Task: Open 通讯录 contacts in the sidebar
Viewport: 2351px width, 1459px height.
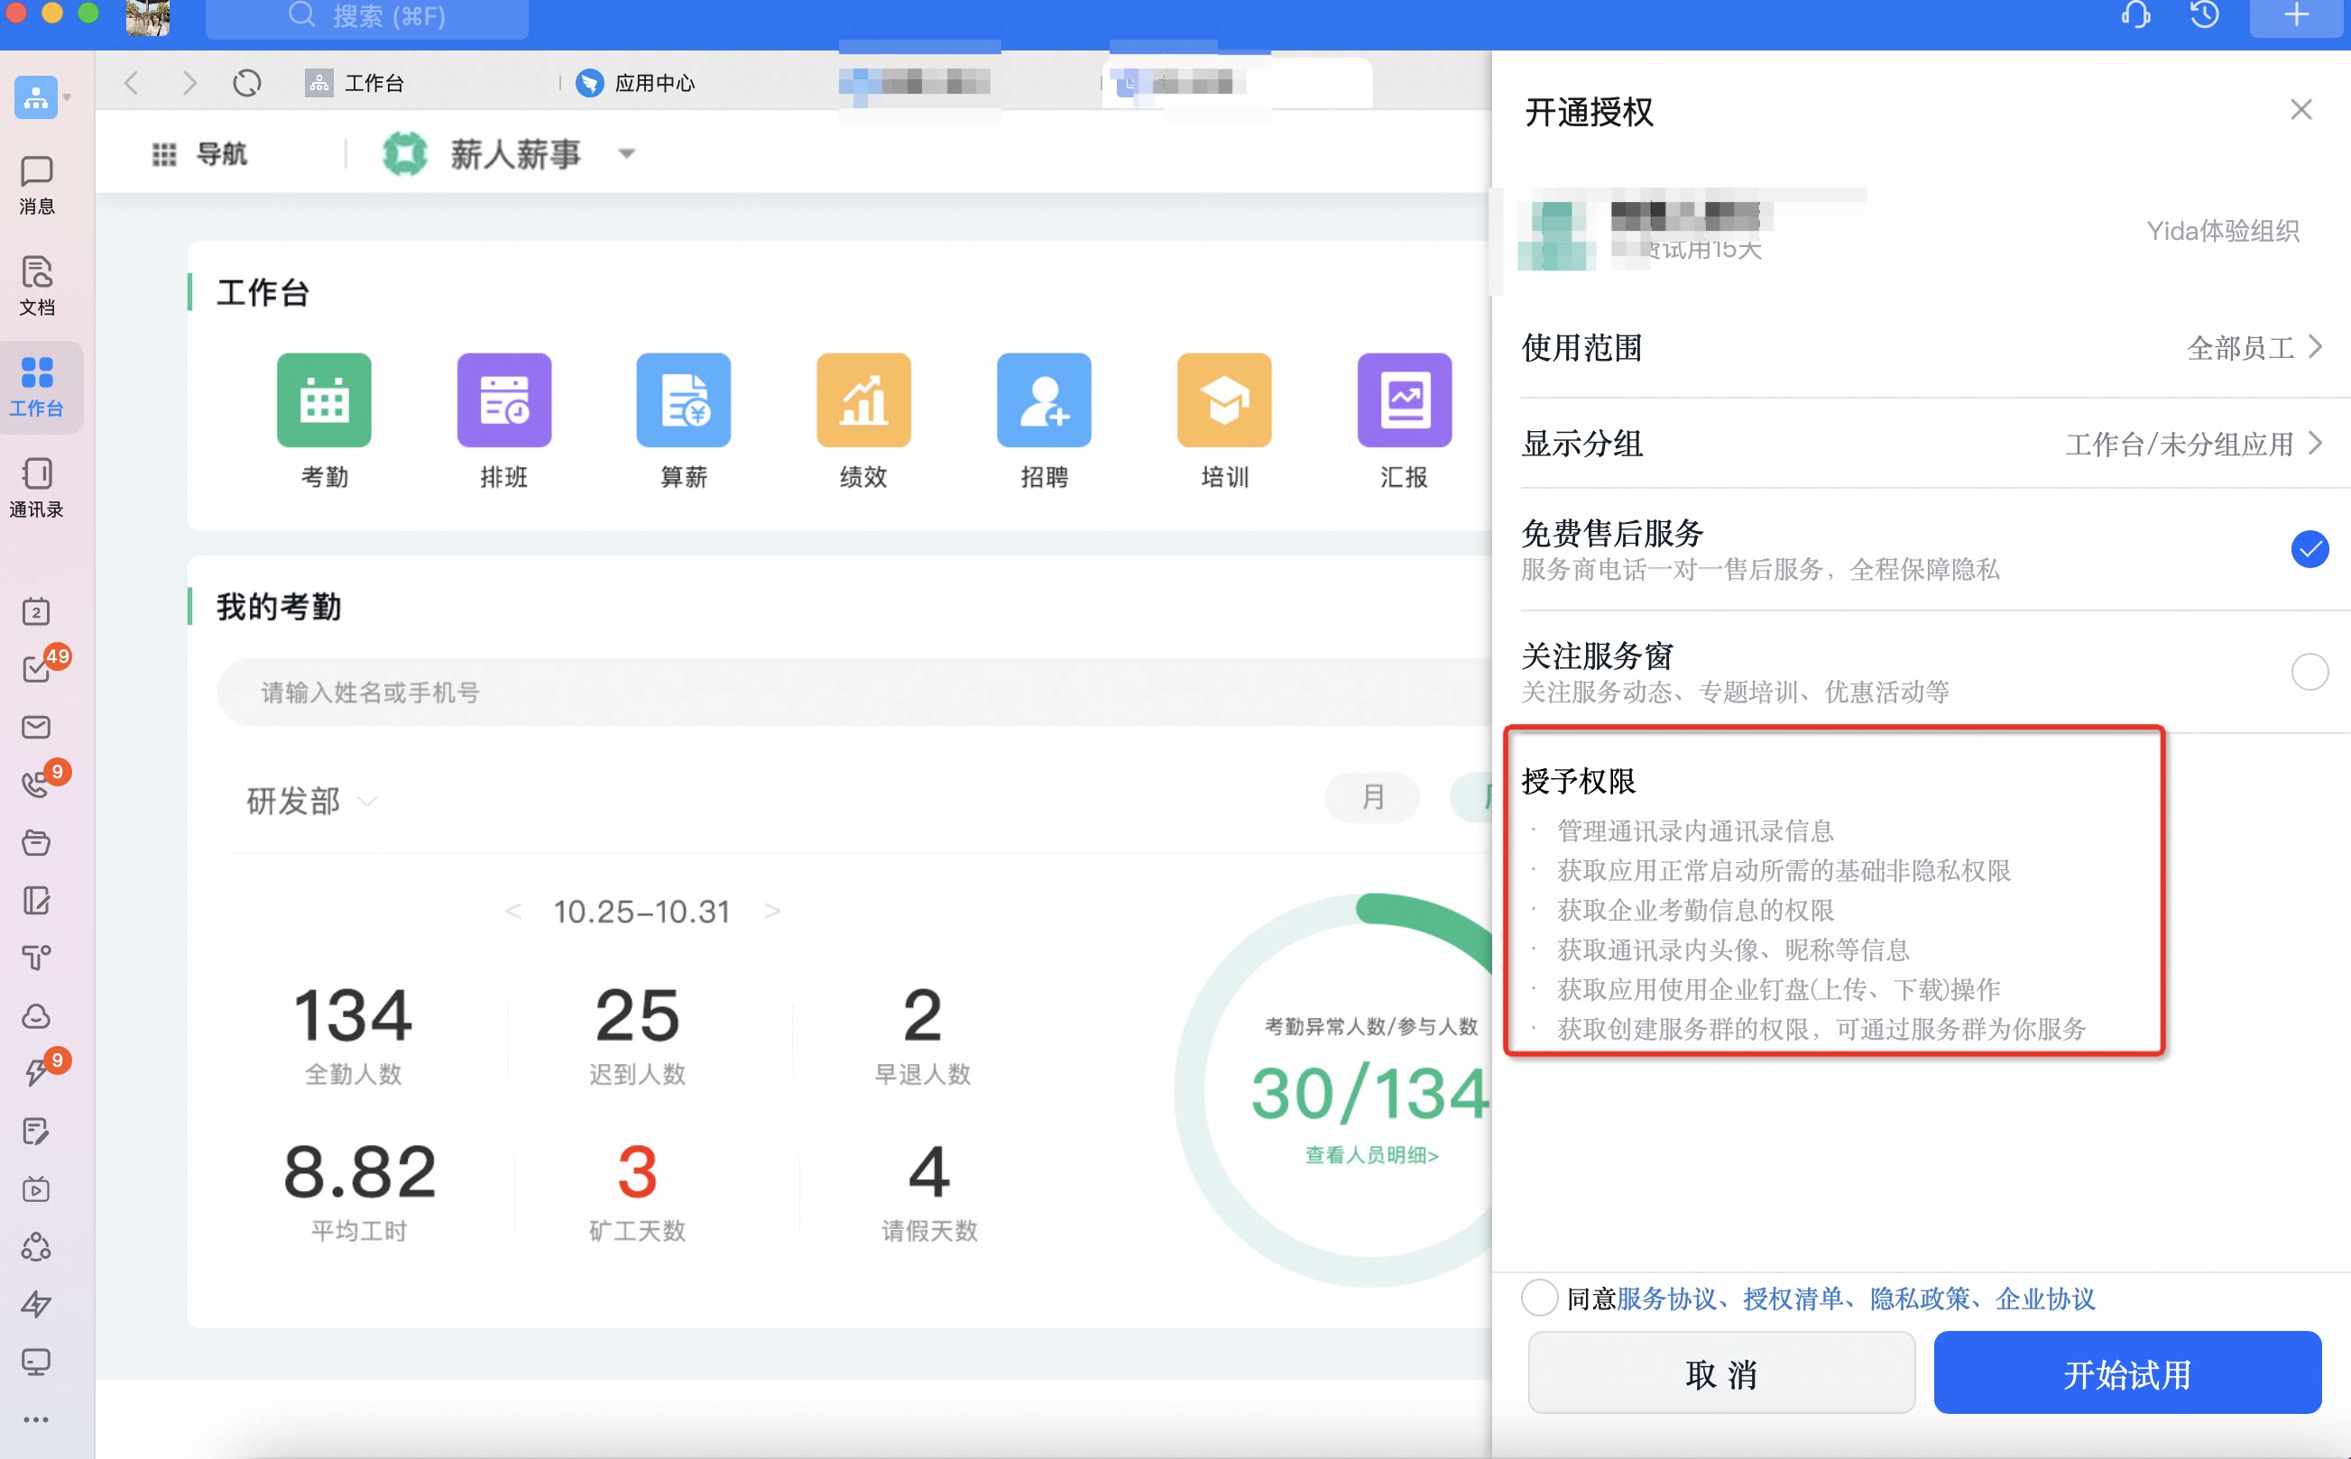Action: click(37, 488)
